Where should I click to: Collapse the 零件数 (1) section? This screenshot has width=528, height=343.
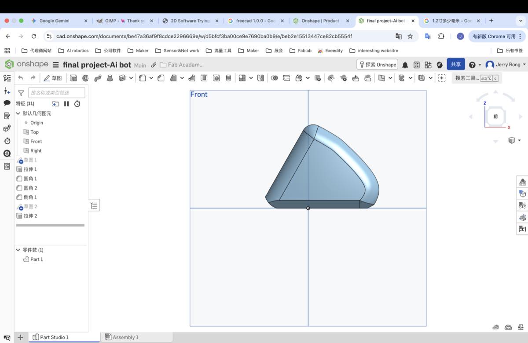[x=18, y=250]
